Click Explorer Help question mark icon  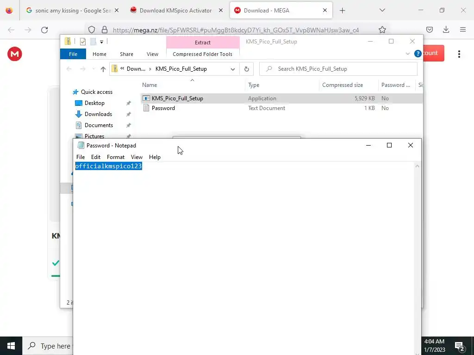tap(418, 54)
